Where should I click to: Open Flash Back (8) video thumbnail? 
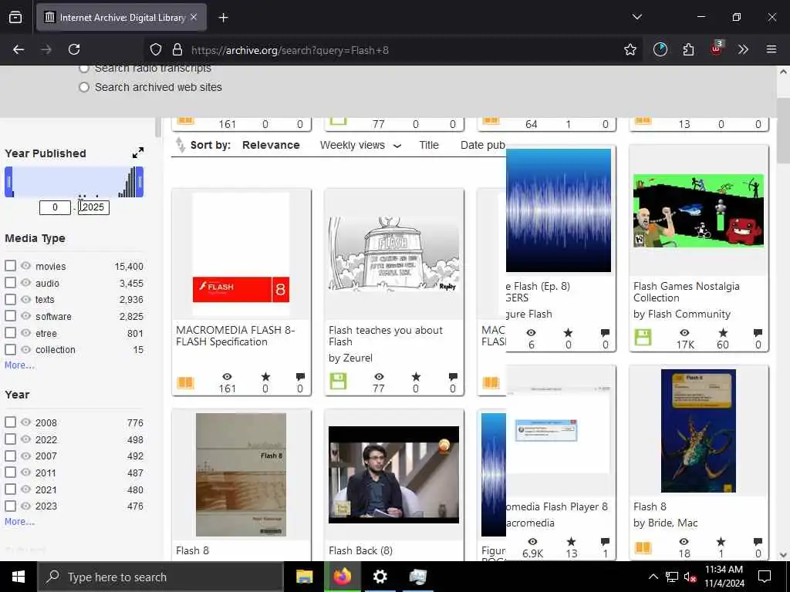tap(393, 475)
